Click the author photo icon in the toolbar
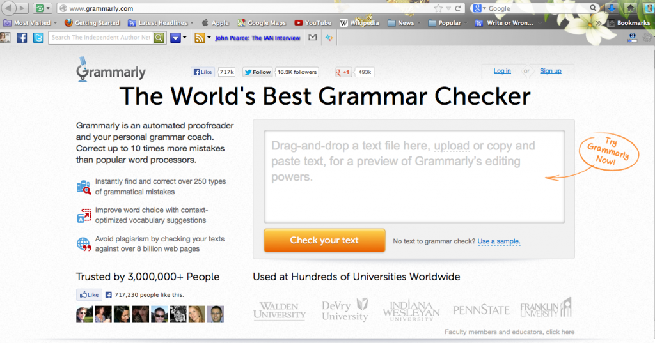Viewport: 655px width, 343px height. 5,38
